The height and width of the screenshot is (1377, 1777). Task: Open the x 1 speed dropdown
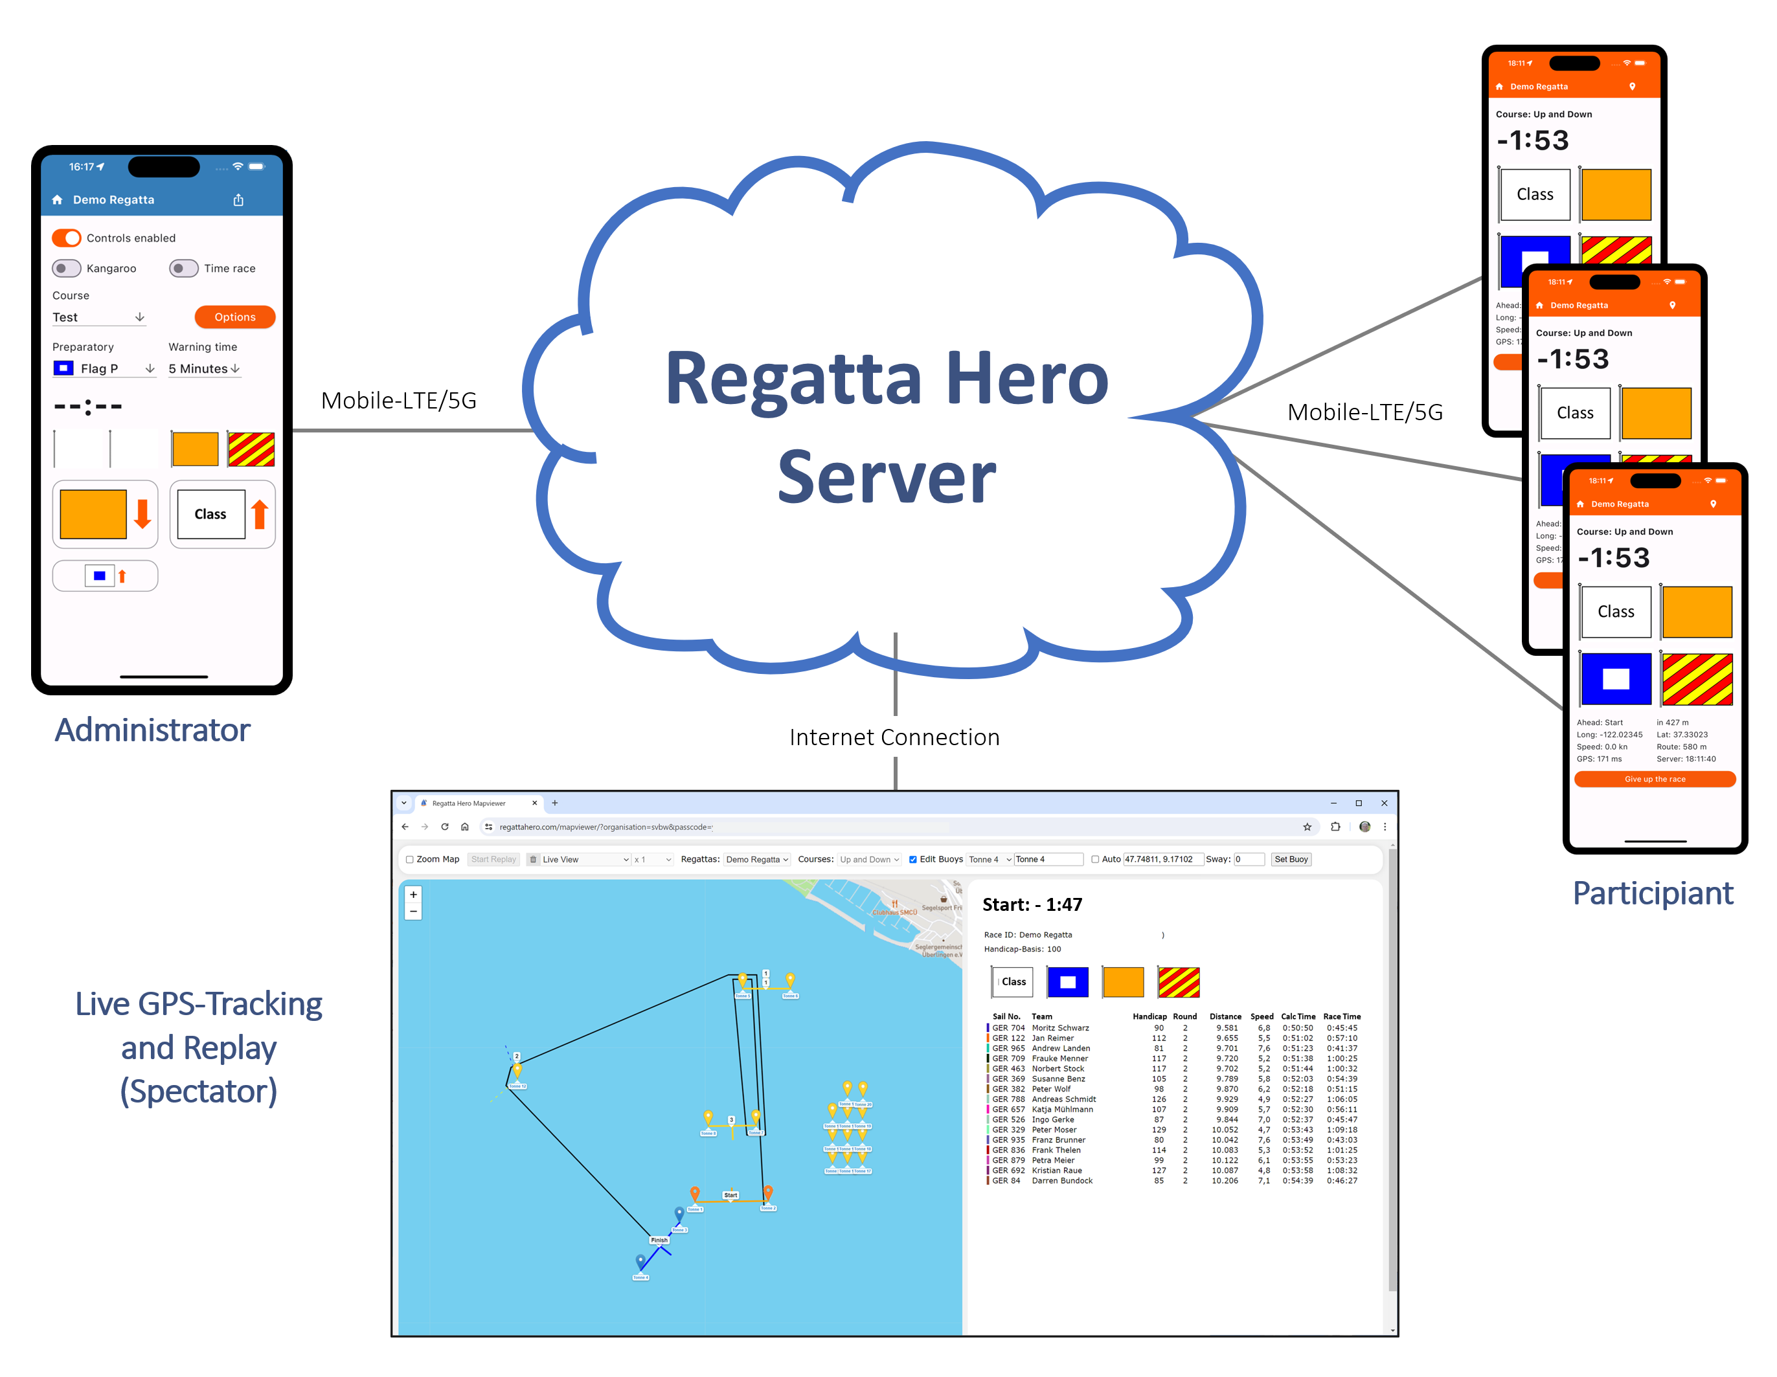[653, 859]
